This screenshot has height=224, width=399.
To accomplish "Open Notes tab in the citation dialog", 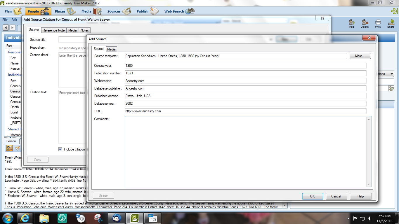I will pos(84,30).
